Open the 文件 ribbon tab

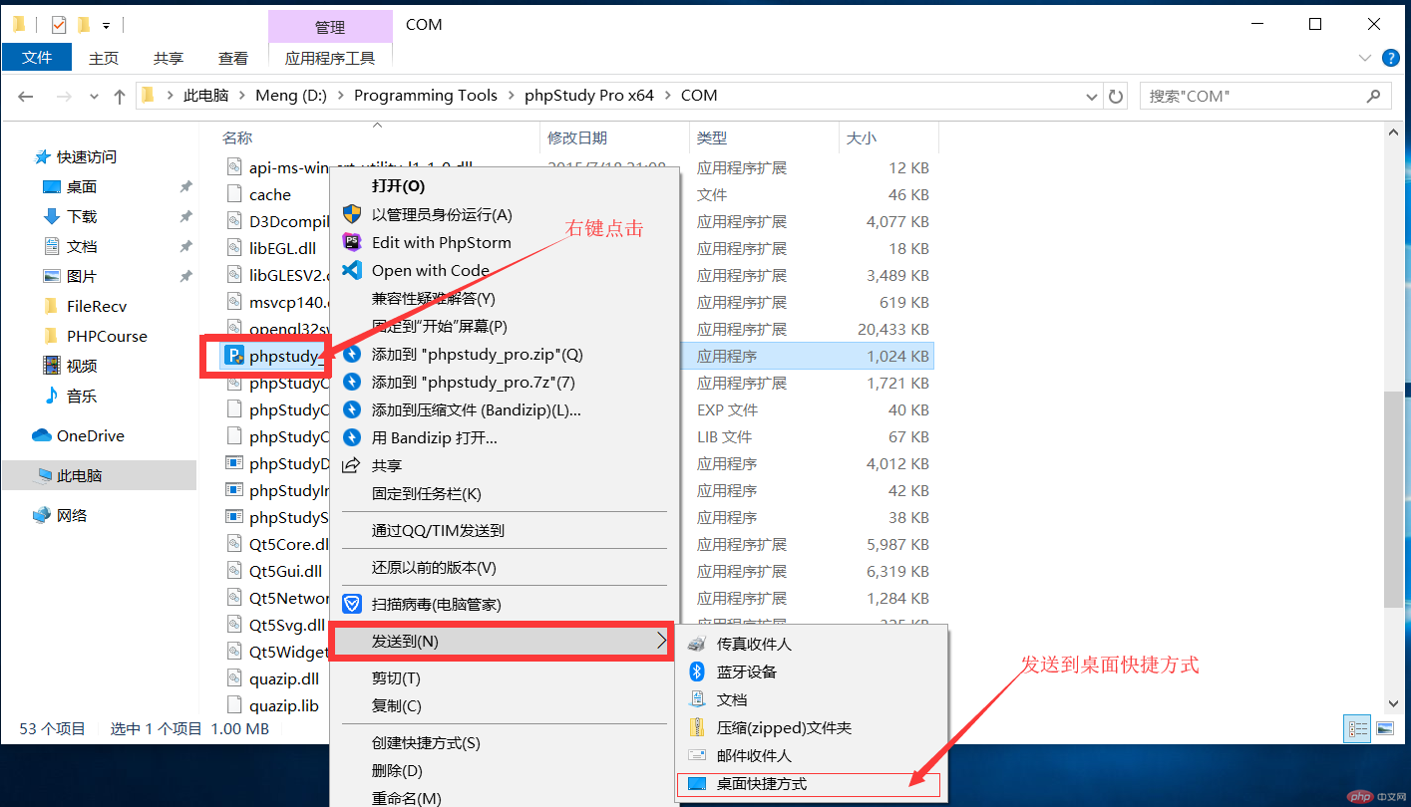[x=37, y=58]
